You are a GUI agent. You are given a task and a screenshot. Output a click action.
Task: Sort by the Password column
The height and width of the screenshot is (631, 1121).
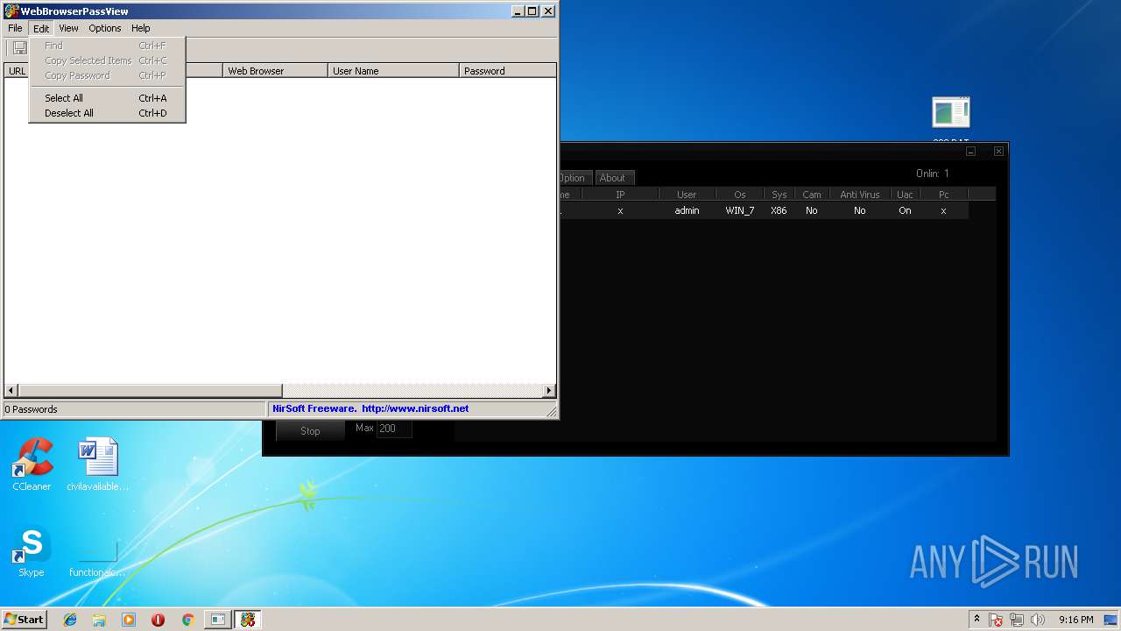tap(508, 71)
